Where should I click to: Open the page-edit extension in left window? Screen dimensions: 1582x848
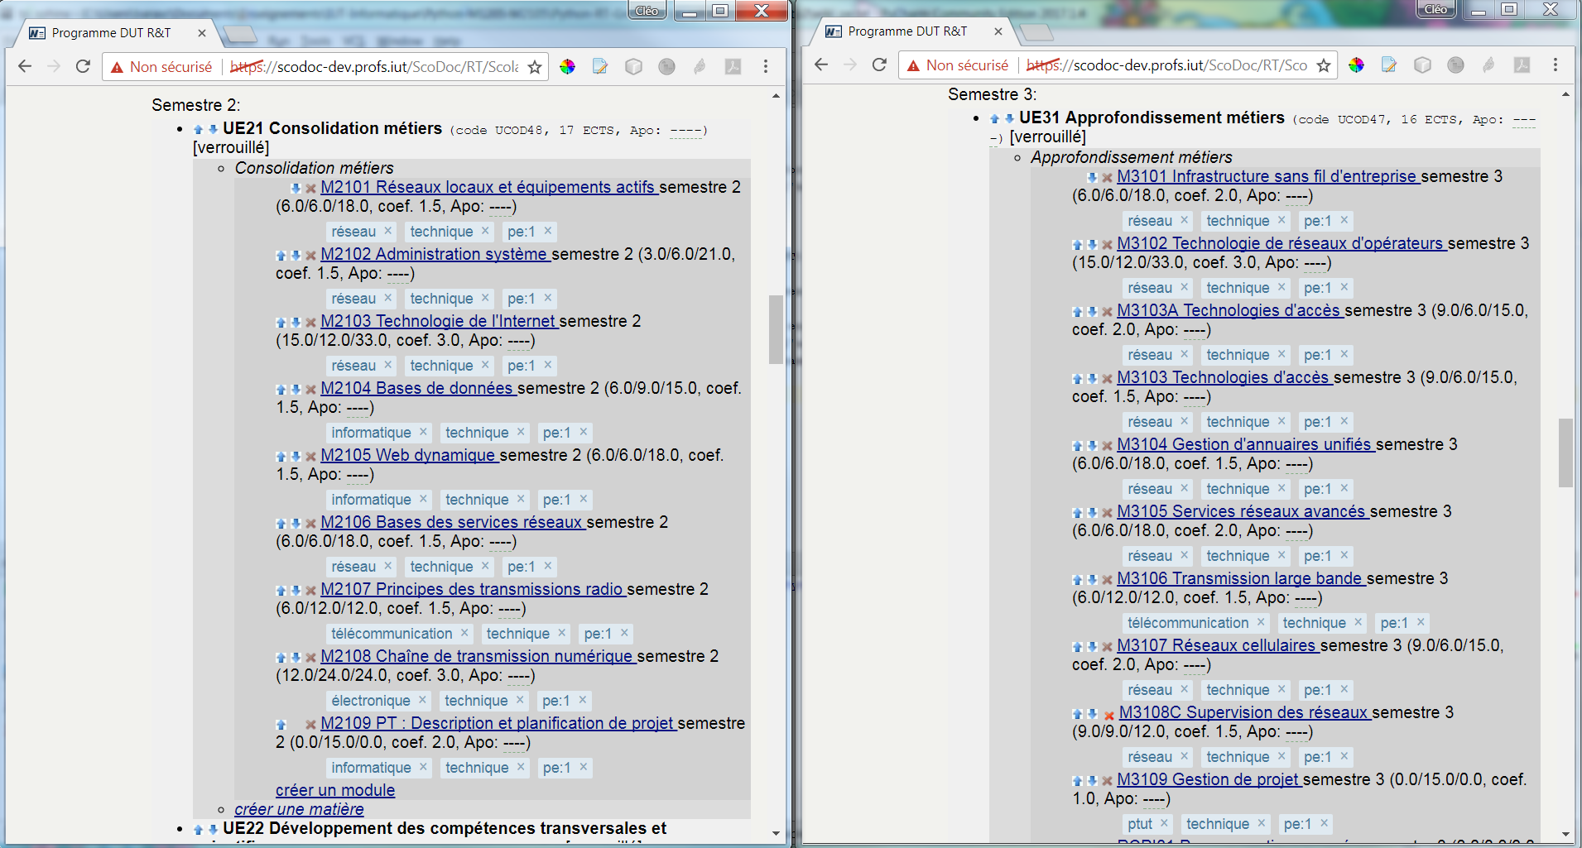coord(600,67)
